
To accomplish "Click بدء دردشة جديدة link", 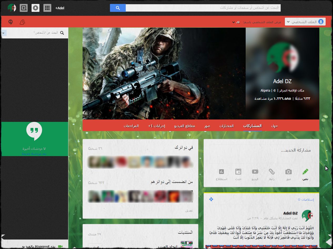I will point(34,153).
